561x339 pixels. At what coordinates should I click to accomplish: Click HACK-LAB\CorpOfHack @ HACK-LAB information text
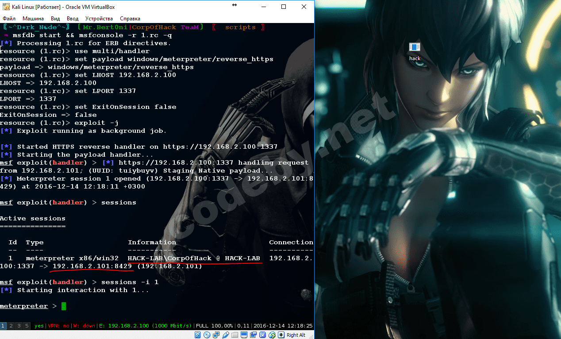point(194,258)
